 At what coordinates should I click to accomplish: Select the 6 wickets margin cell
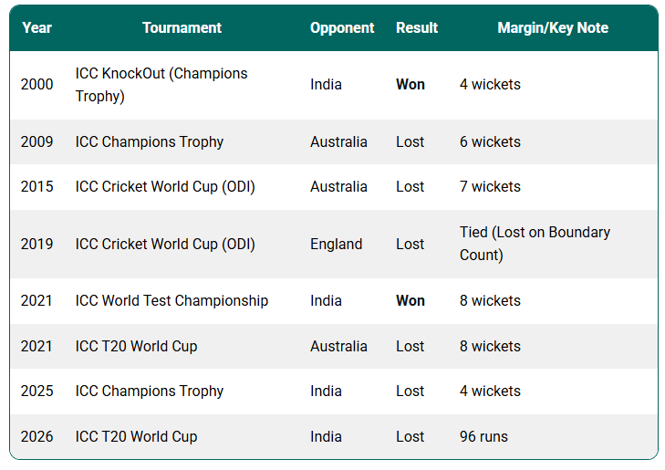(490, 142)
